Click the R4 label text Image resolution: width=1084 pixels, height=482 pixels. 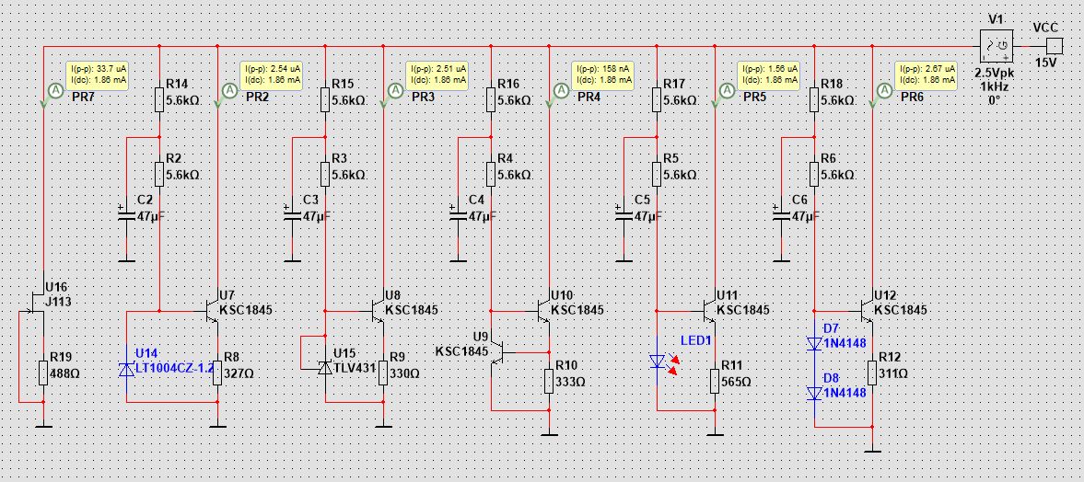[505, 159]
